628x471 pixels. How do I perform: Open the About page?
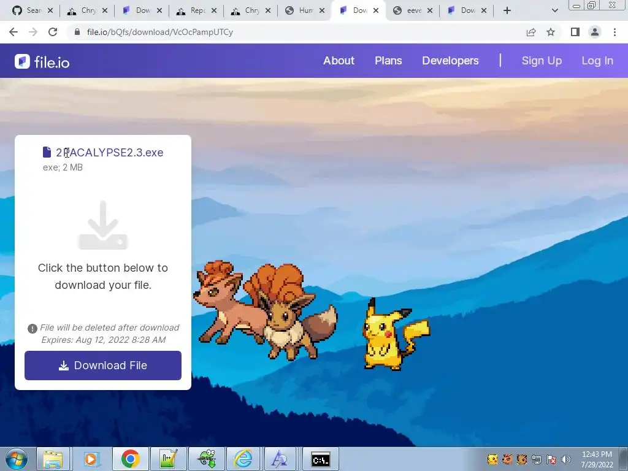pos(339,61)
